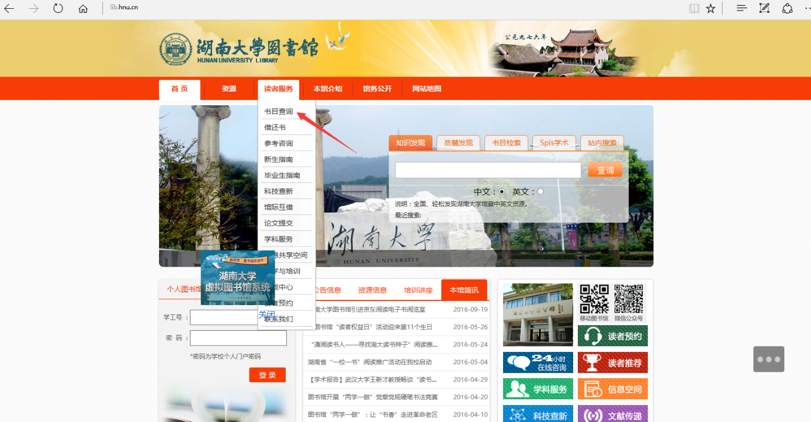Open the reading view book icon
Screen dimensions: 811x422
point(694,9)
